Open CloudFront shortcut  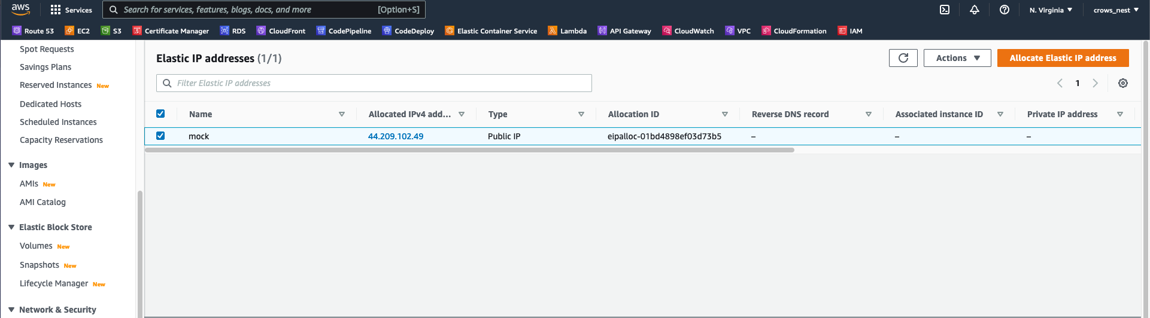281,30
